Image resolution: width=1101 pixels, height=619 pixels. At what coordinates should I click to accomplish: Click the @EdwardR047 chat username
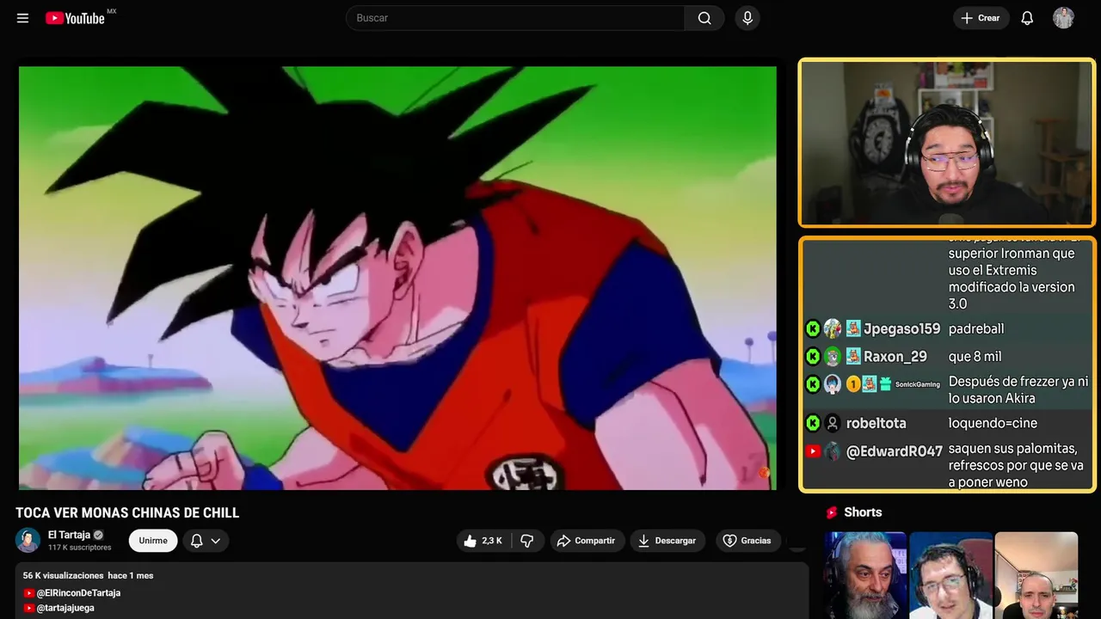point(895,451)
